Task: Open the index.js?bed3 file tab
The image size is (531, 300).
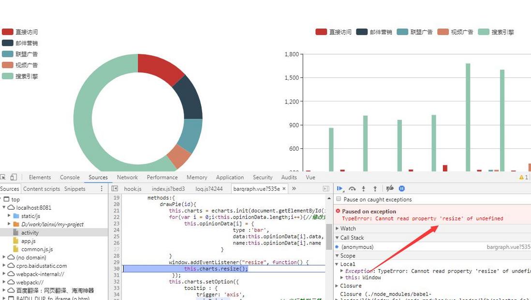Action: 168,189
